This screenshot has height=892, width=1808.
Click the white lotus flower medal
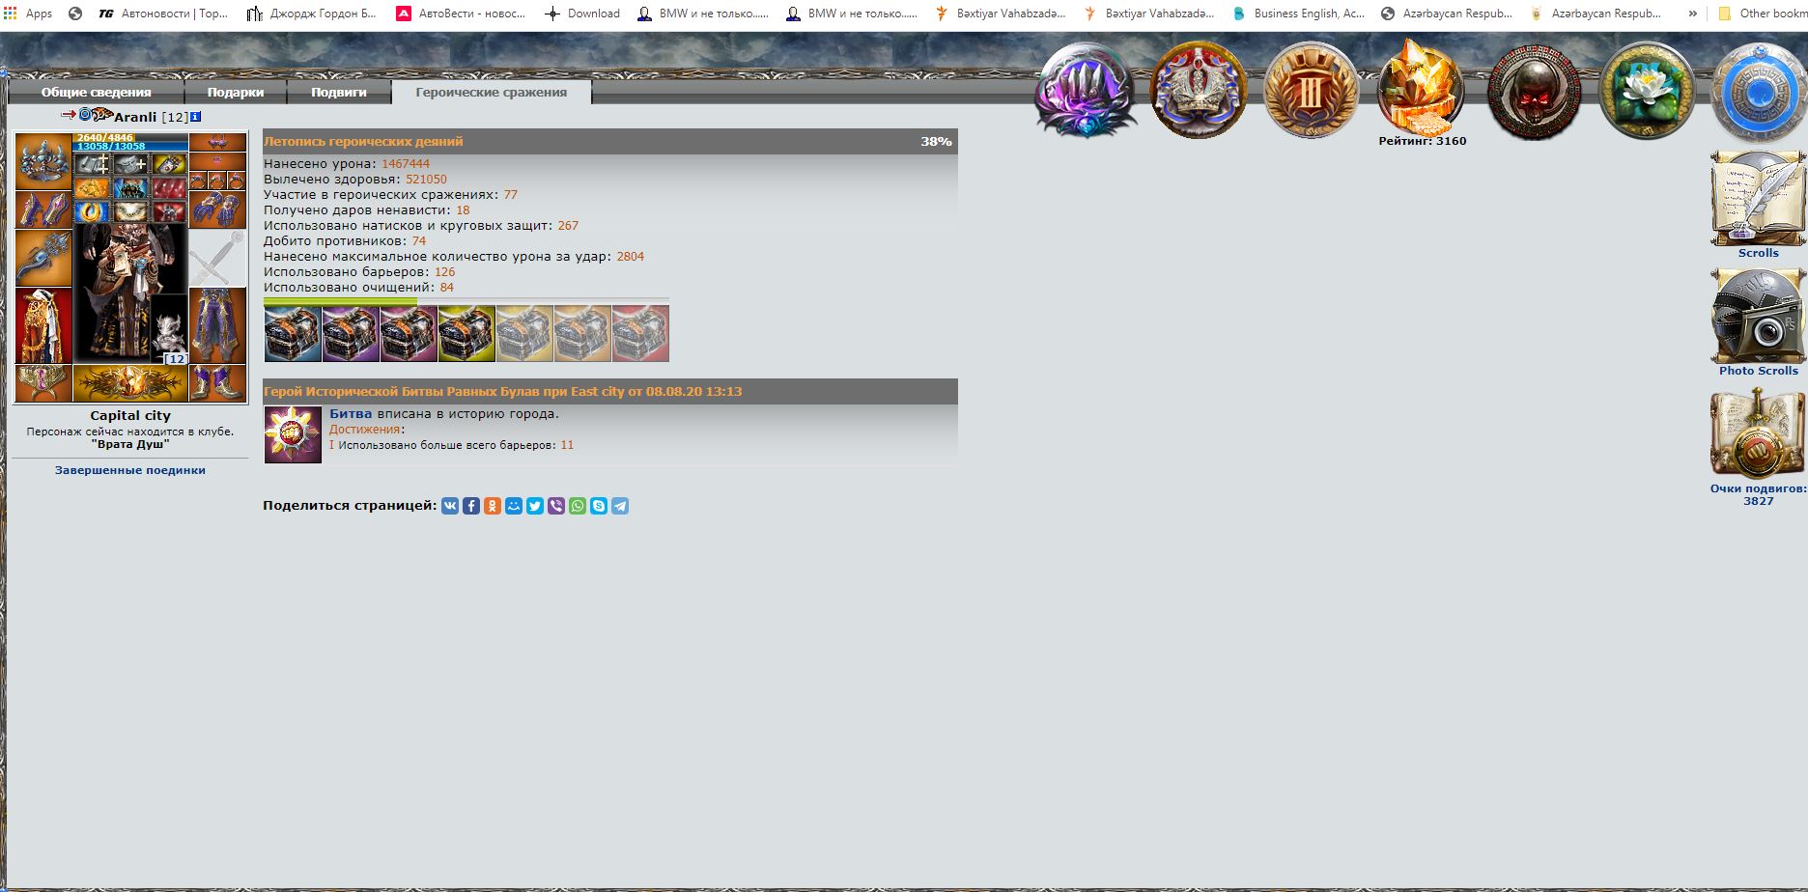(x=1647, y=91)
